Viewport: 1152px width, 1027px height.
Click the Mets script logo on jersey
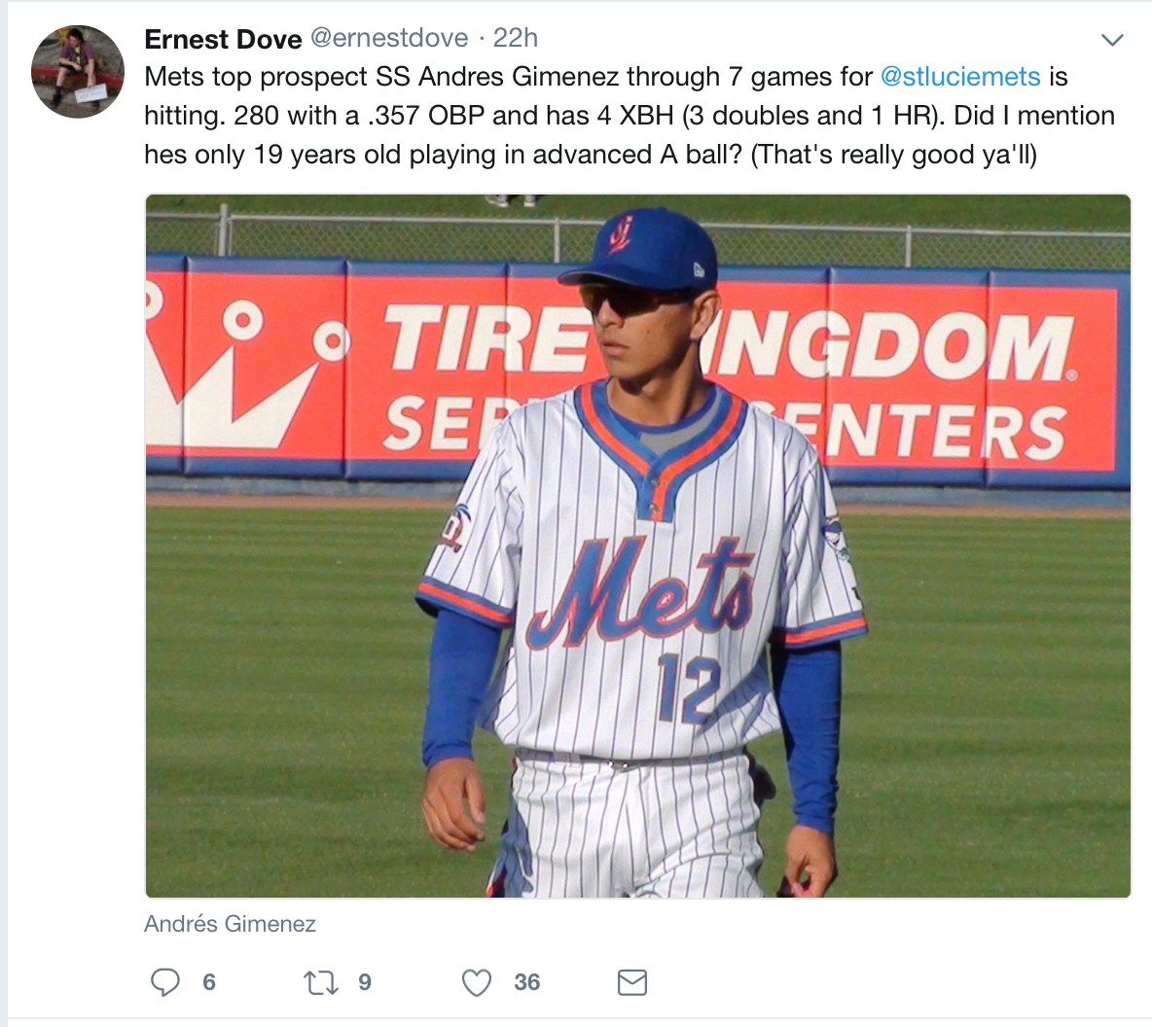(642, 590)
